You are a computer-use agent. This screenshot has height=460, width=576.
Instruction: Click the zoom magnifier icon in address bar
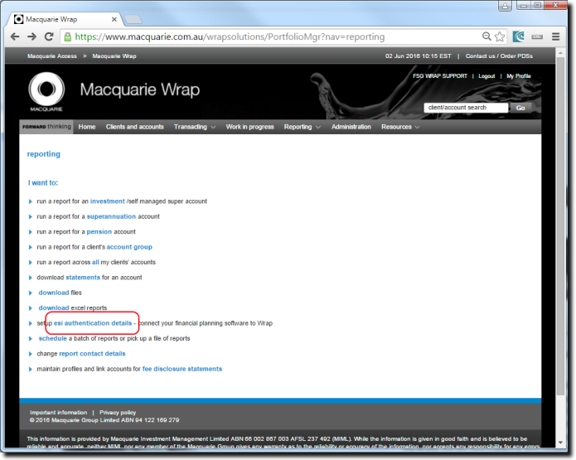(486, 36)
